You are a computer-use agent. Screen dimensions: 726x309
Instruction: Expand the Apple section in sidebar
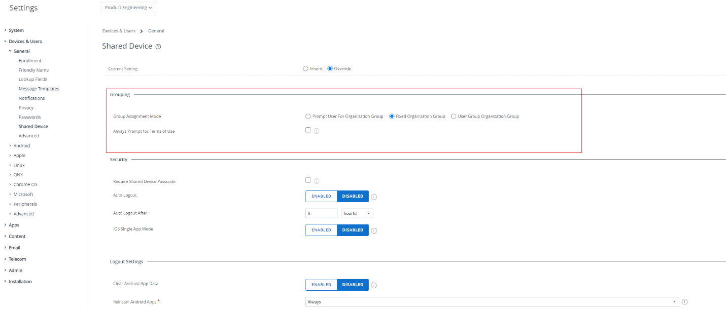(19, 156)
